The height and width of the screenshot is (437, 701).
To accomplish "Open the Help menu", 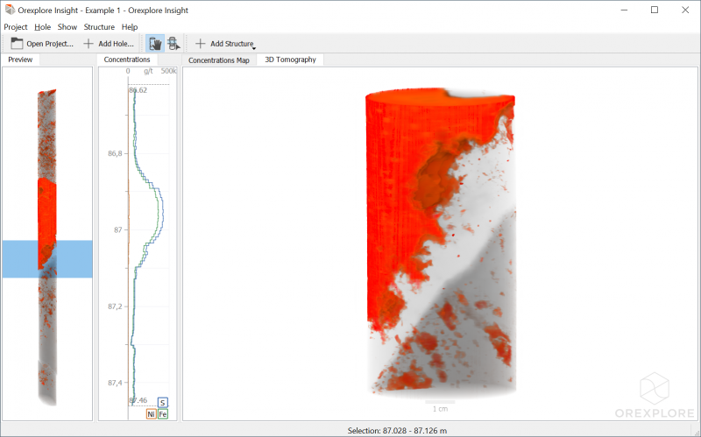I will [130, 27].
